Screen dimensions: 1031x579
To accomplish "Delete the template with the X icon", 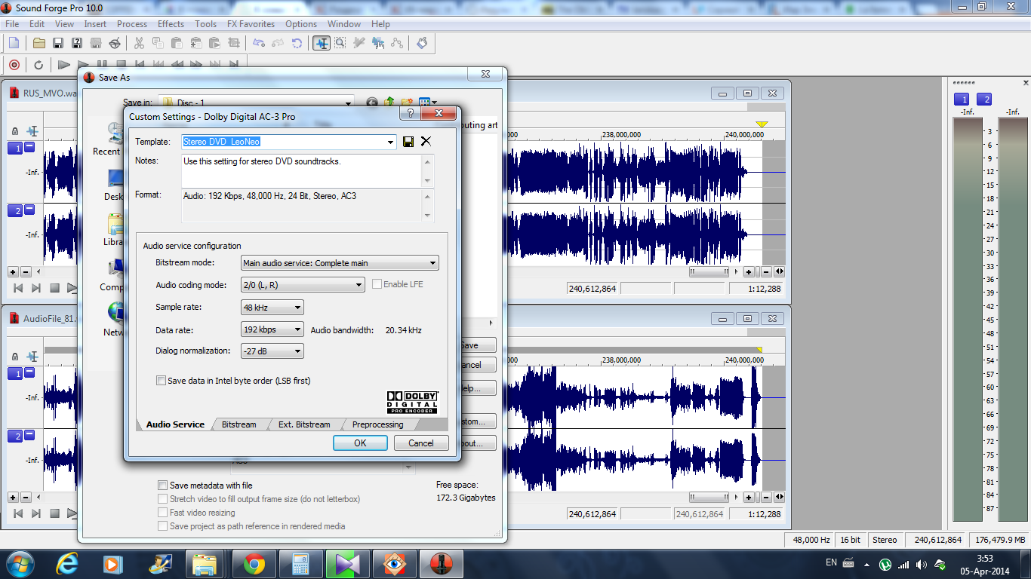I will click(x=426, y=142).
